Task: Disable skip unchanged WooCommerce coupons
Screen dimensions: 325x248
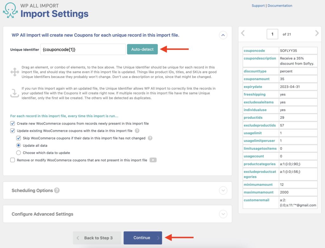Action: (18, 138)
